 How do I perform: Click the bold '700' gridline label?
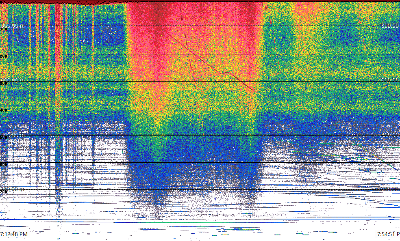4,192
